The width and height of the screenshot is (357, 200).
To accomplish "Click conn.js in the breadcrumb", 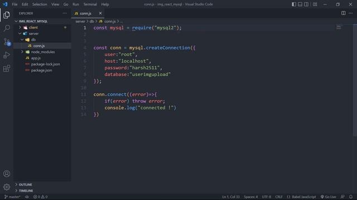I will pyautogui.click(x=110, y=21).
